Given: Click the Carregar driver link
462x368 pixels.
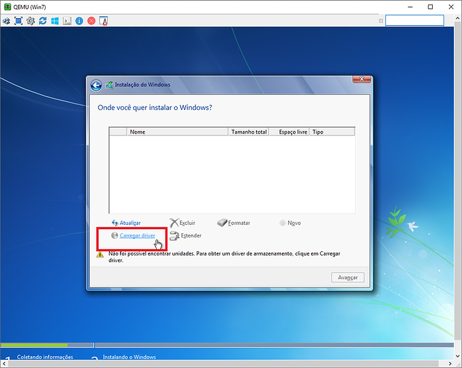Looking at the screenshot, I should tap(137, 236).
